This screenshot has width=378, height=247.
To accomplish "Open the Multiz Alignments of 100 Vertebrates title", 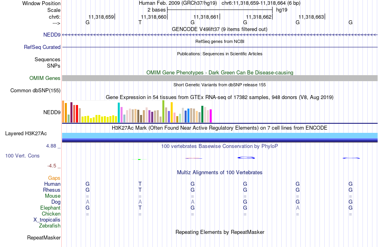I will pyautogui.click(x=220, y=172).
